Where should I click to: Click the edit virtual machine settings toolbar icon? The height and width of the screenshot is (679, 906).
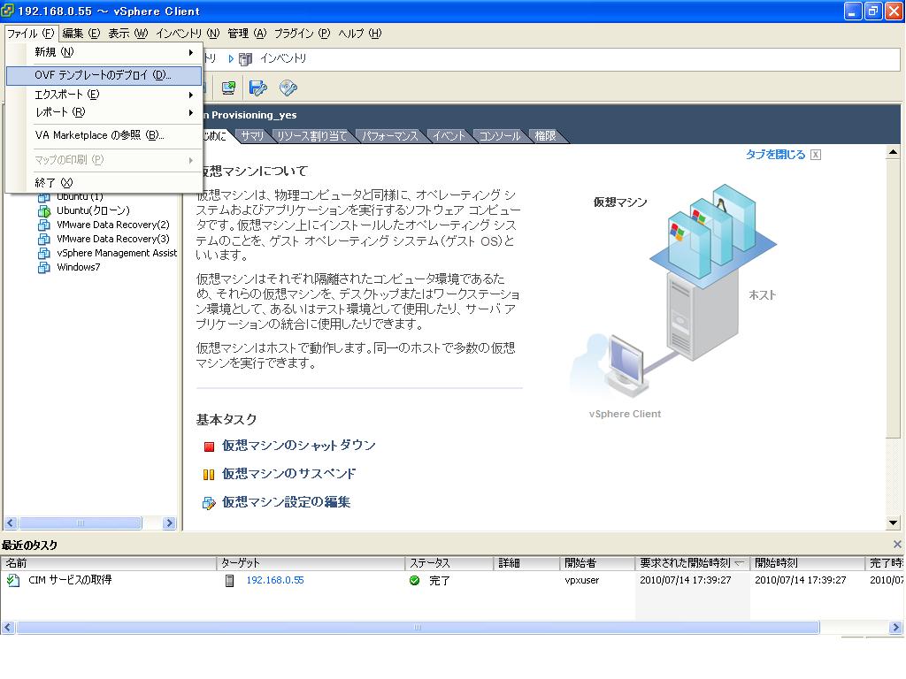257,88
